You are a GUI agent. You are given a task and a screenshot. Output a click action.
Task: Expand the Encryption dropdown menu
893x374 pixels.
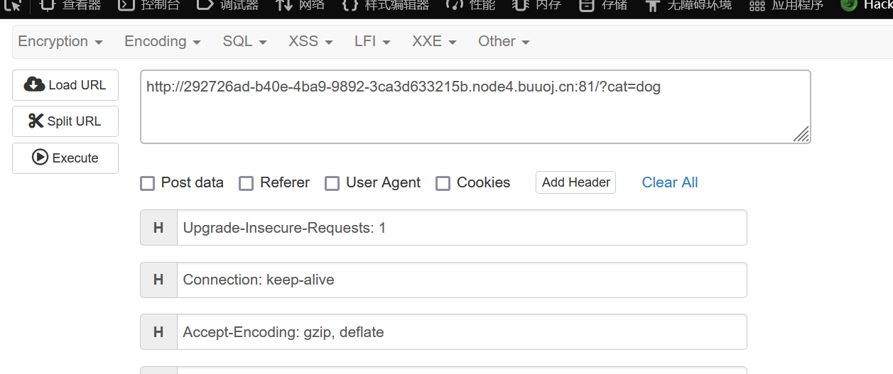60,41
